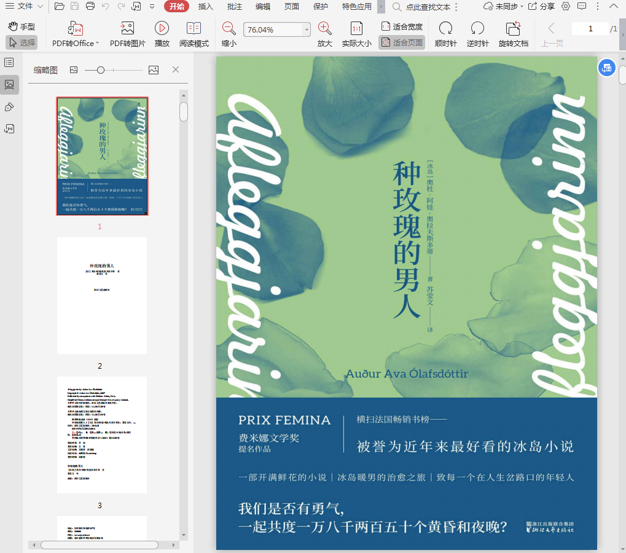Switch to the 批注 tab
The width and height of the screenshot is (626, 553).
click(x=234, y=6)
